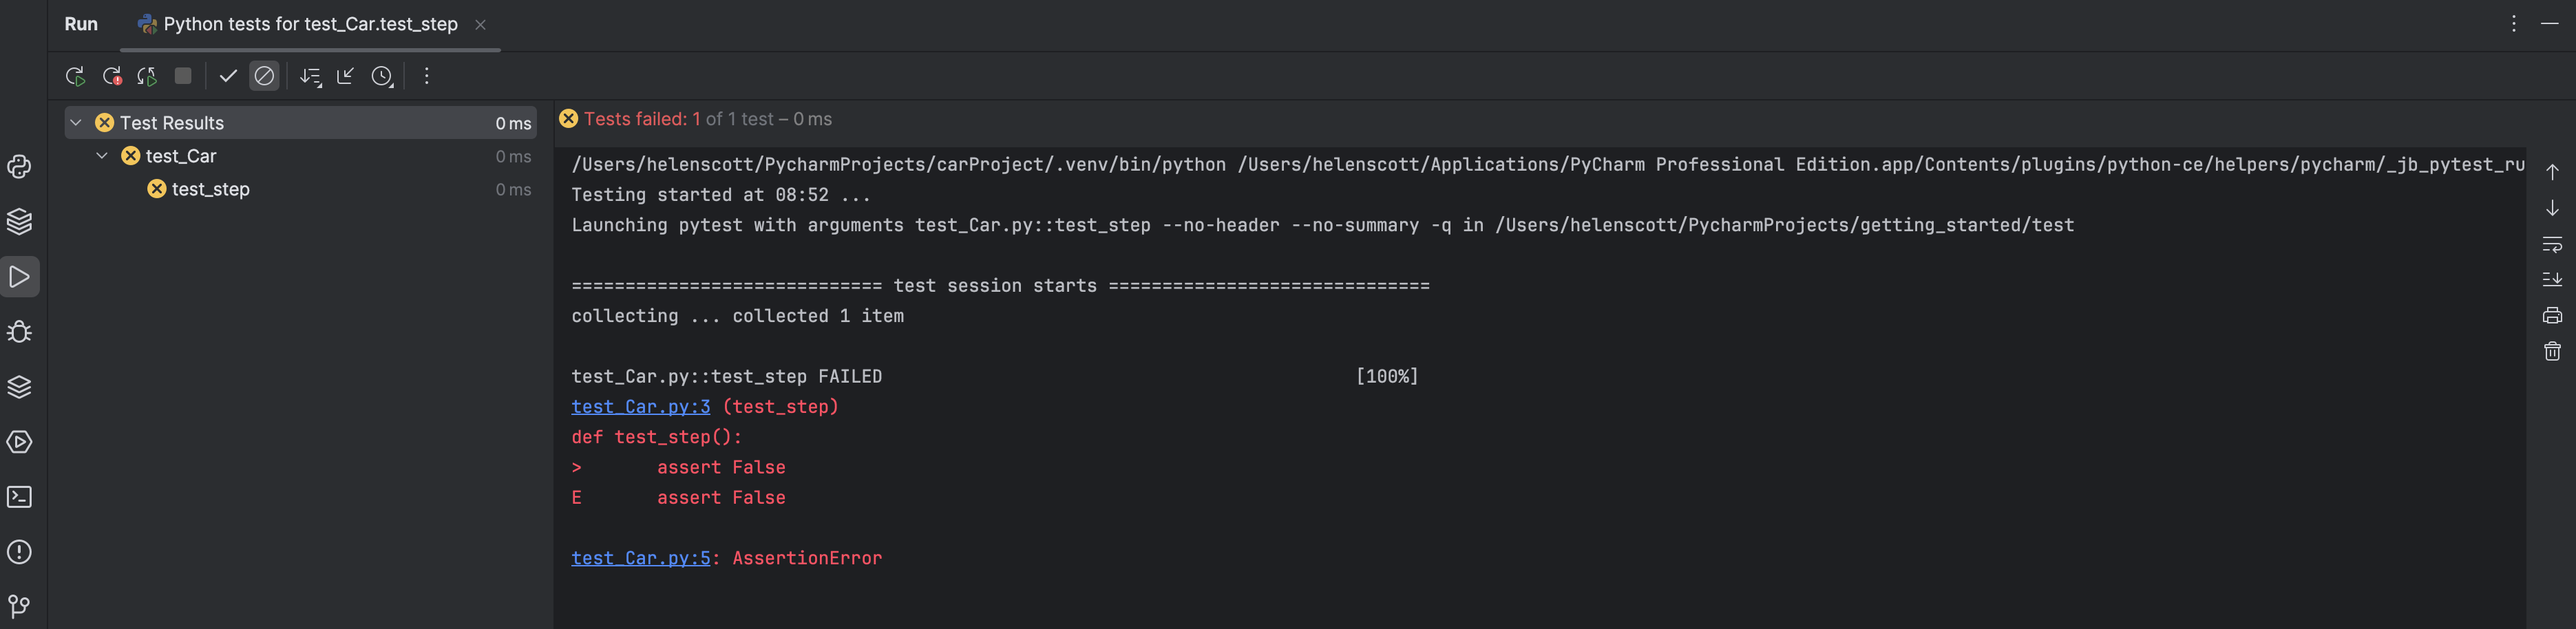Toggle Show Passed tests checkmark
Screen dimensions: 2576x629
click(229, 76)
